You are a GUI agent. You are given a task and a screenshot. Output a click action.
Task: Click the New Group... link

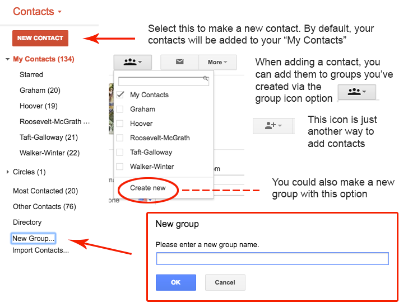(33, 239)
